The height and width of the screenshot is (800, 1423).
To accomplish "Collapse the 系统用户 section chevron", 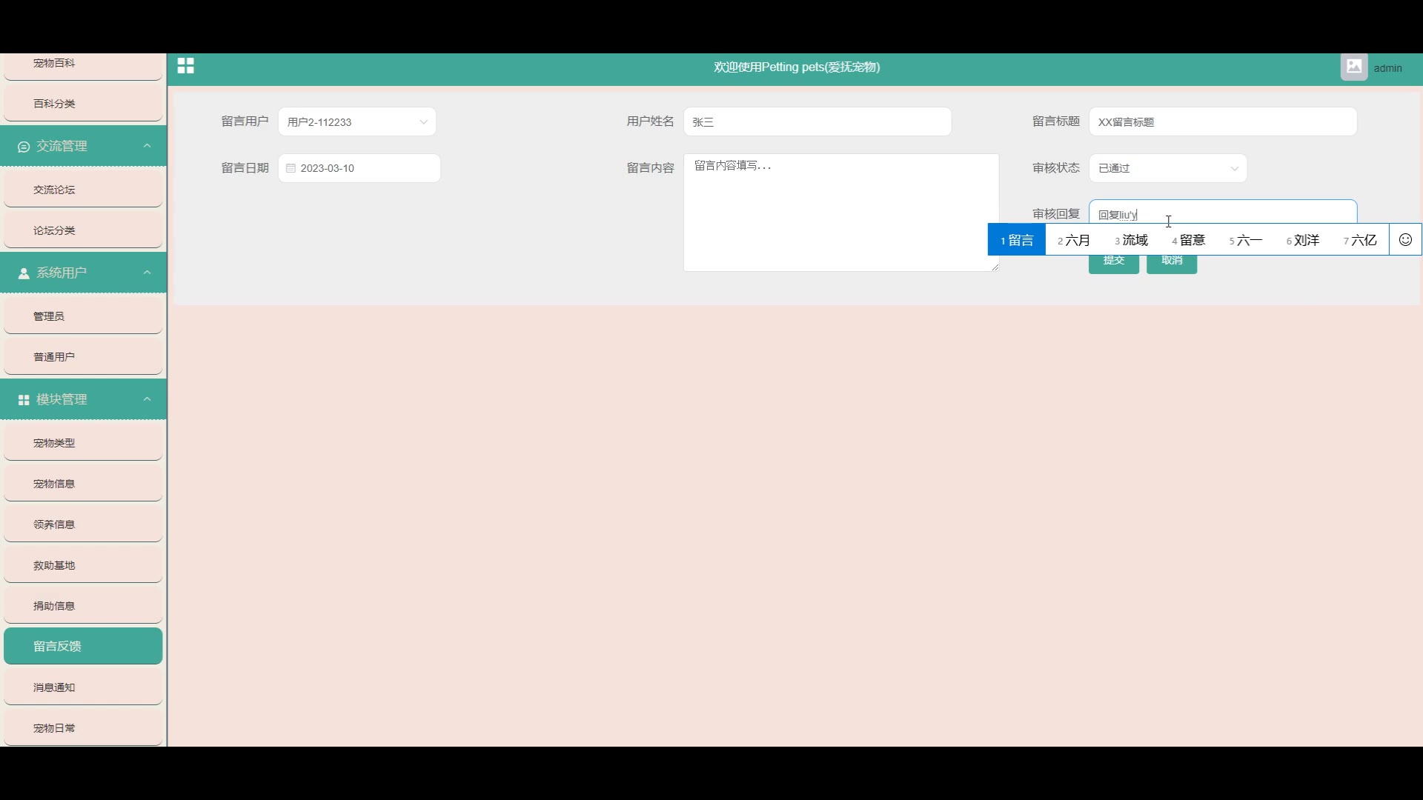I will [147, 273].
